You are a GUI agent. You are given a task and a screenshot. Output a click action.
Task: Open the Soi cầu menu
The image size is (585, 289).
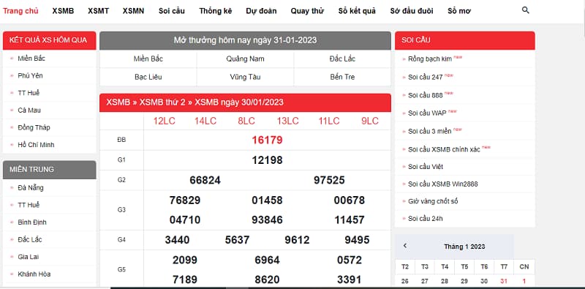[172, 11]
